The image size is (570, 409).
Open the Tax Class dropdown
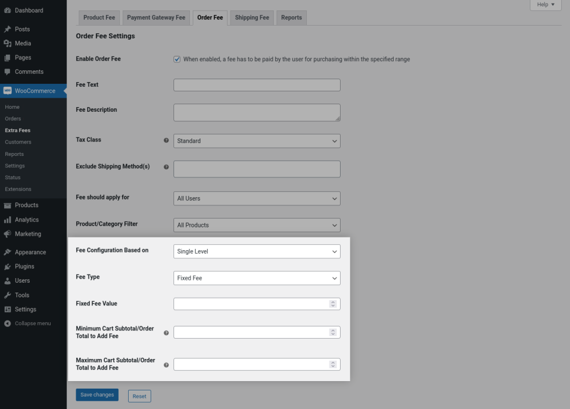click(257, 141)
